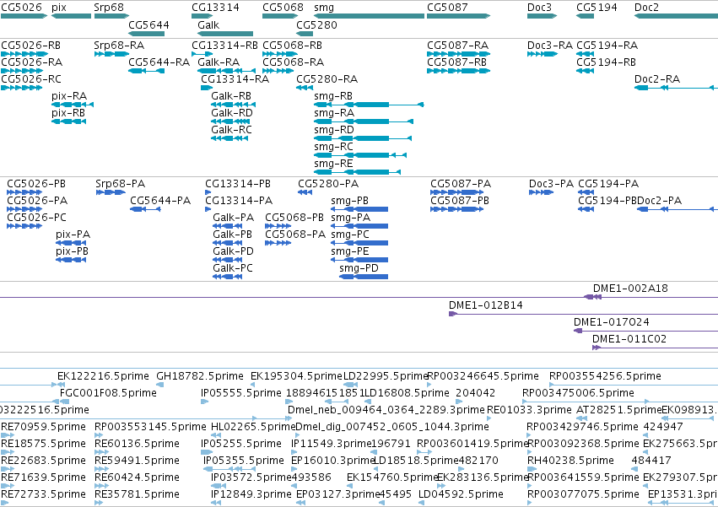
Task: Click the pix gene label
Action: coord(59,8)
